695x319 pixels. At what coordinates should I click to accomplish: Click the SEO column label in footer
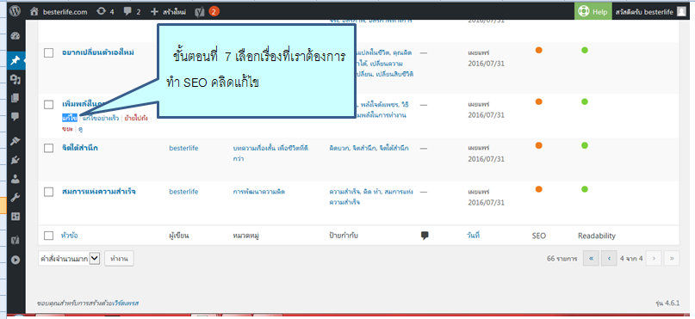pos(539,236)
